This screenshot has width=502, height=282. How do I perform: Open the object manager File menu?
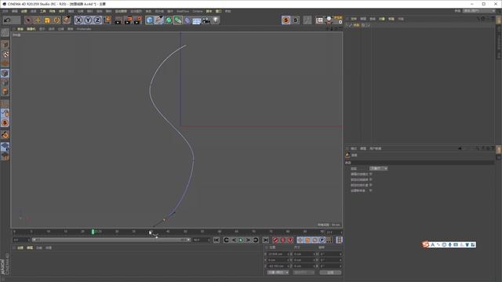click(x=354, y=19)
